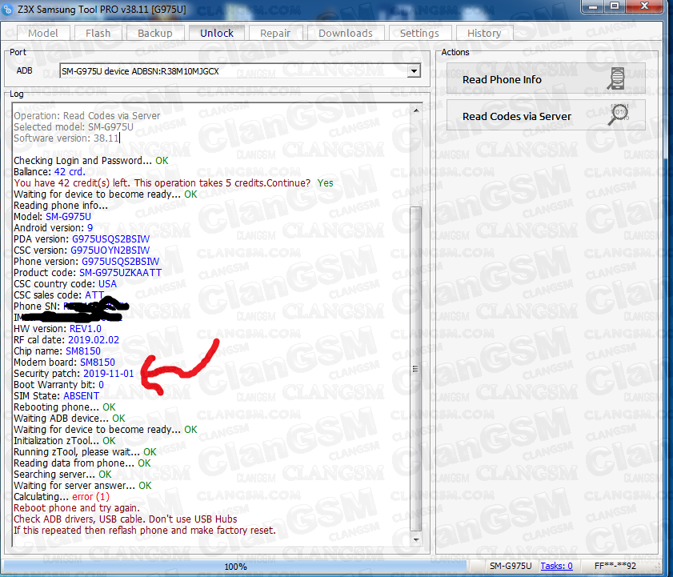Viewport: 673px width, 577px height.
Task: Click the 100% progress bar
Action: pos(235,567)
